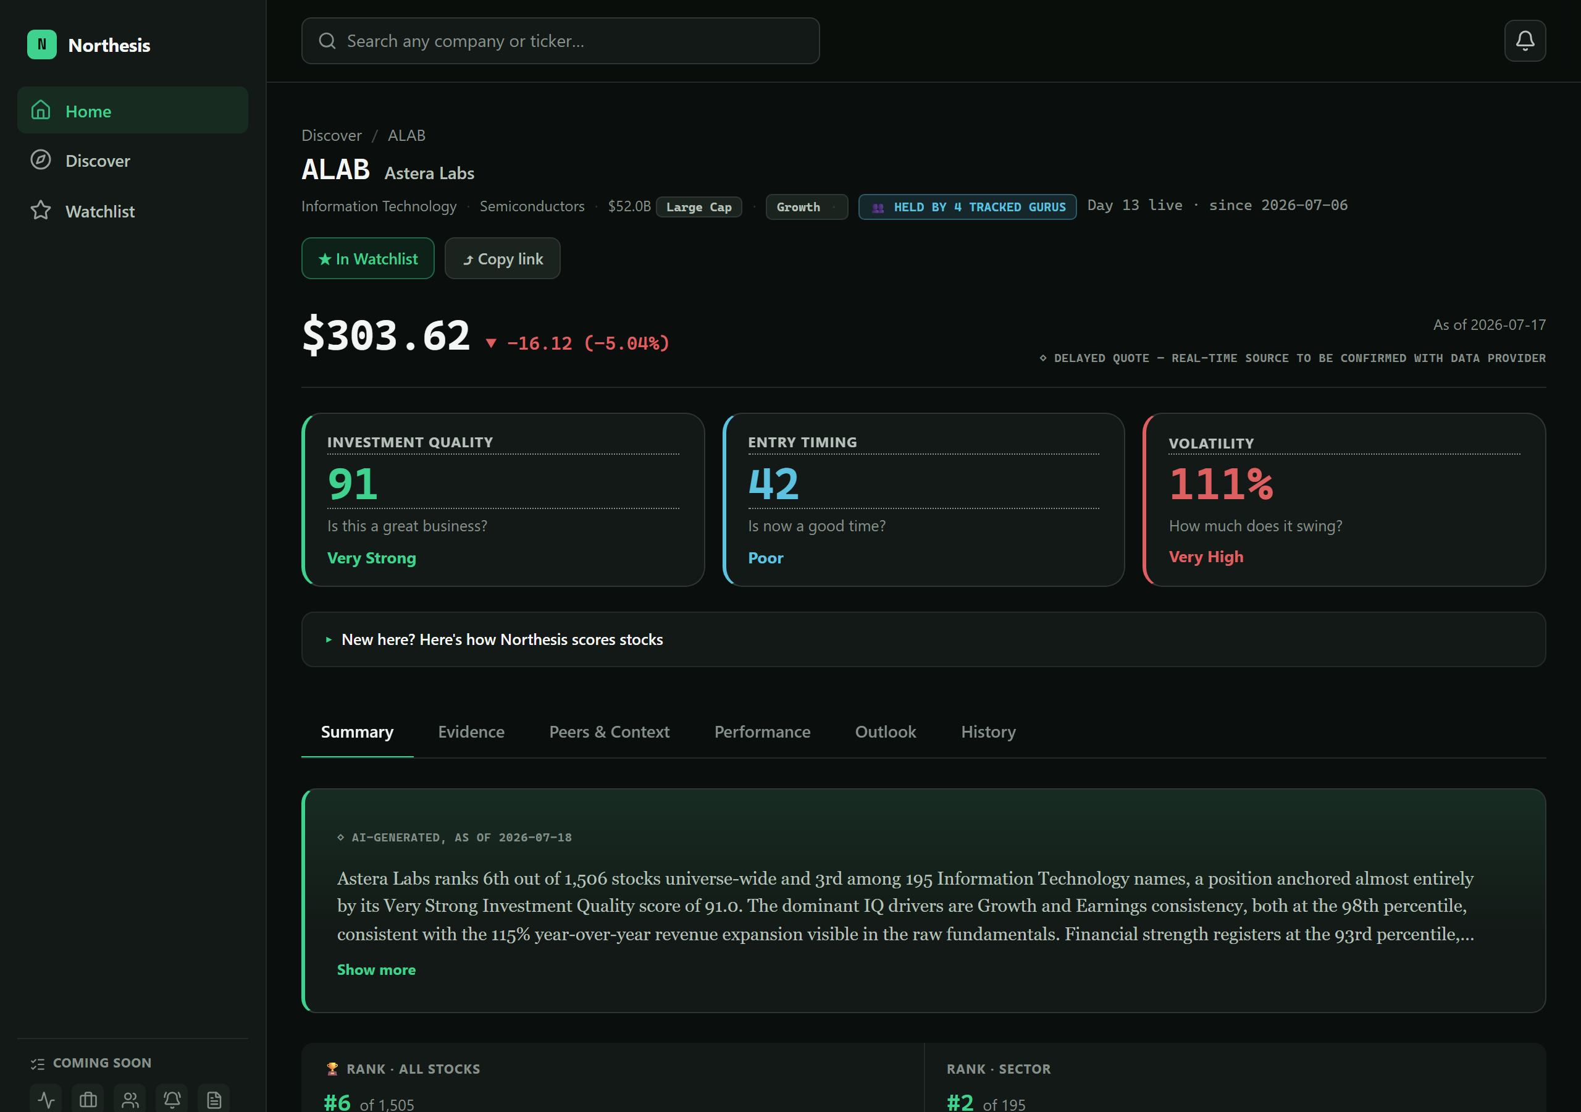Switch to the Performance tab

[762, 733]
